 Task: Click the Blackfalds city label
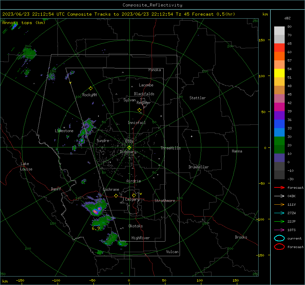point(144,94)
